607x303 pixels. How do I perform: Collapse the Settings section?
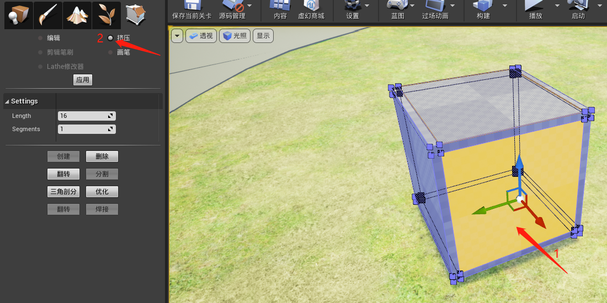(x=7, y=101)
